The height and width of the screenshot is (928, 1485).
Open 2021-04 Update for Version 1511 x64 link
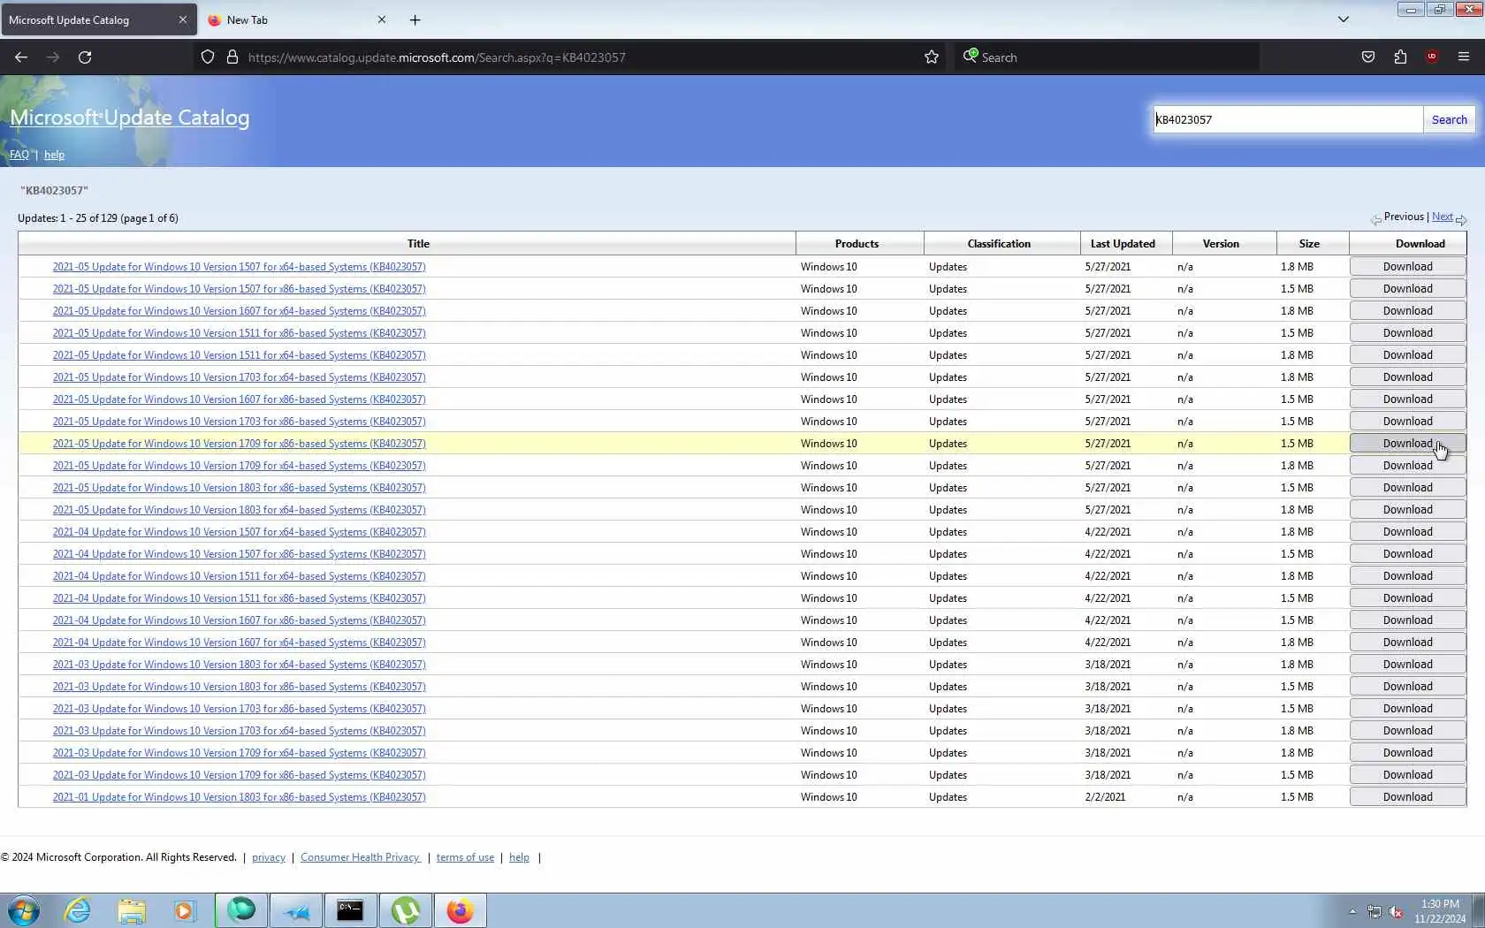[x=239, y=576]
